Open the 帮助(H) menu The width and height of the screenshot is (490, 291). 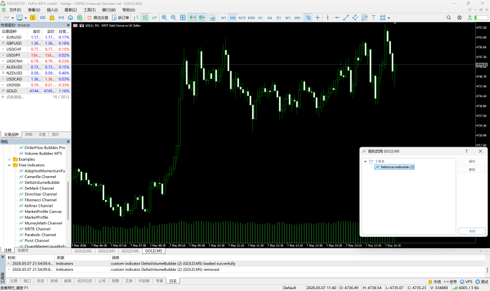[129, 10]
